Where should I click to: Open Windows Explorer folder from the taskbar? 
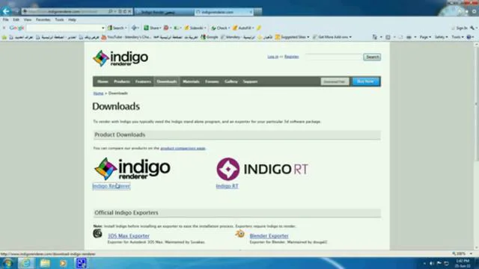tap(45, 263)
